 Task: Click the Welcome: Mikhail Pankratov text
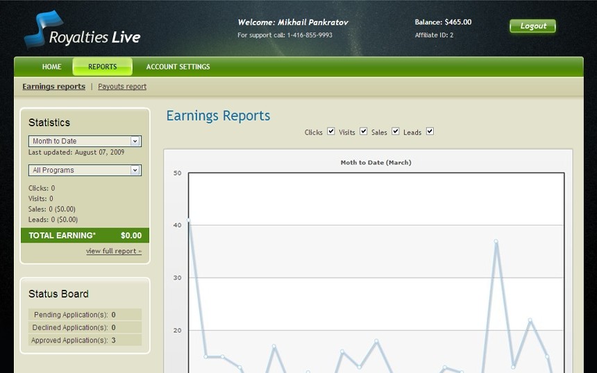click(x=293, y=22)
